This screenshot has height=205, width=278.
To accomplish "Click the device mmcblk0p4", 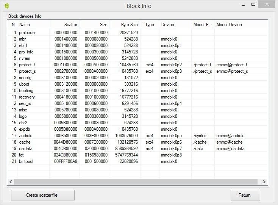I will [x=172, y=103].
